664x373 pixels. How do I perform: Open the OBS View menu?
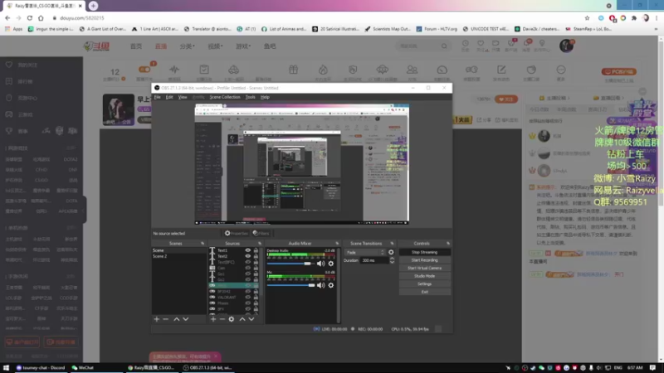coord(183,97)
